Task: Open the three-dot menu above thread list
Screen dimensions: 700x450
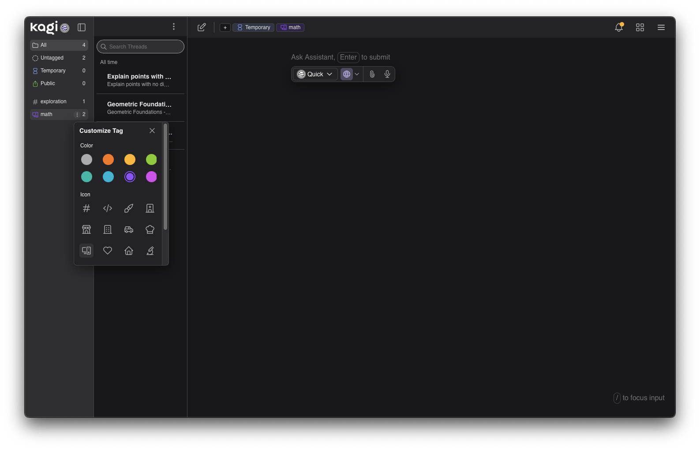Action: tap(174, 27)
